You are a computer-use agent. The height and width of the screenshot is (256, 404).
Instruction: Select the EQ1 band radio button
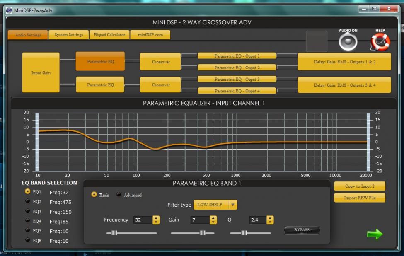28,191
